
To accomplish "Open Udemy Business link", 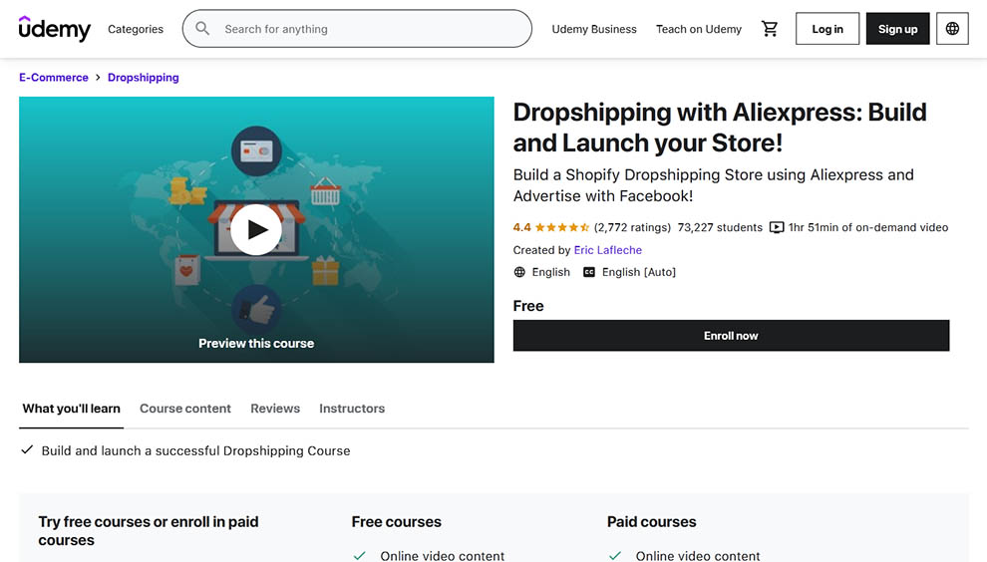I will click(x=594, y=29).
